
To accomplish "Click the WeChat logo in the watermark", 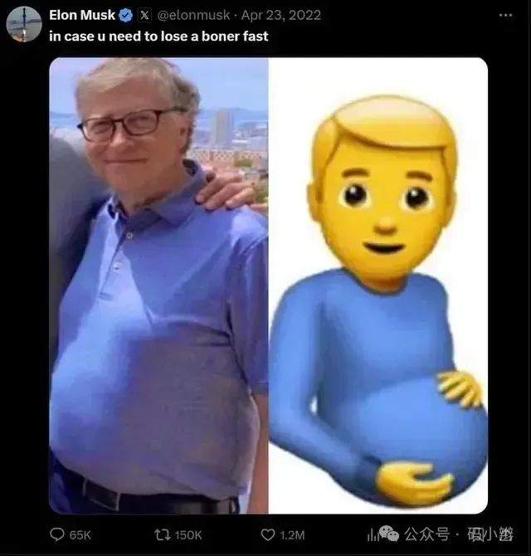I will tap(389, 534).
